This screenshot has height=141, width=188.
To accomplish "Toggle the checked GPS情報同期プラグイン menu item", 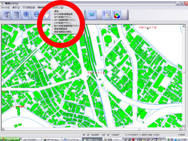I will coord(65,20).
